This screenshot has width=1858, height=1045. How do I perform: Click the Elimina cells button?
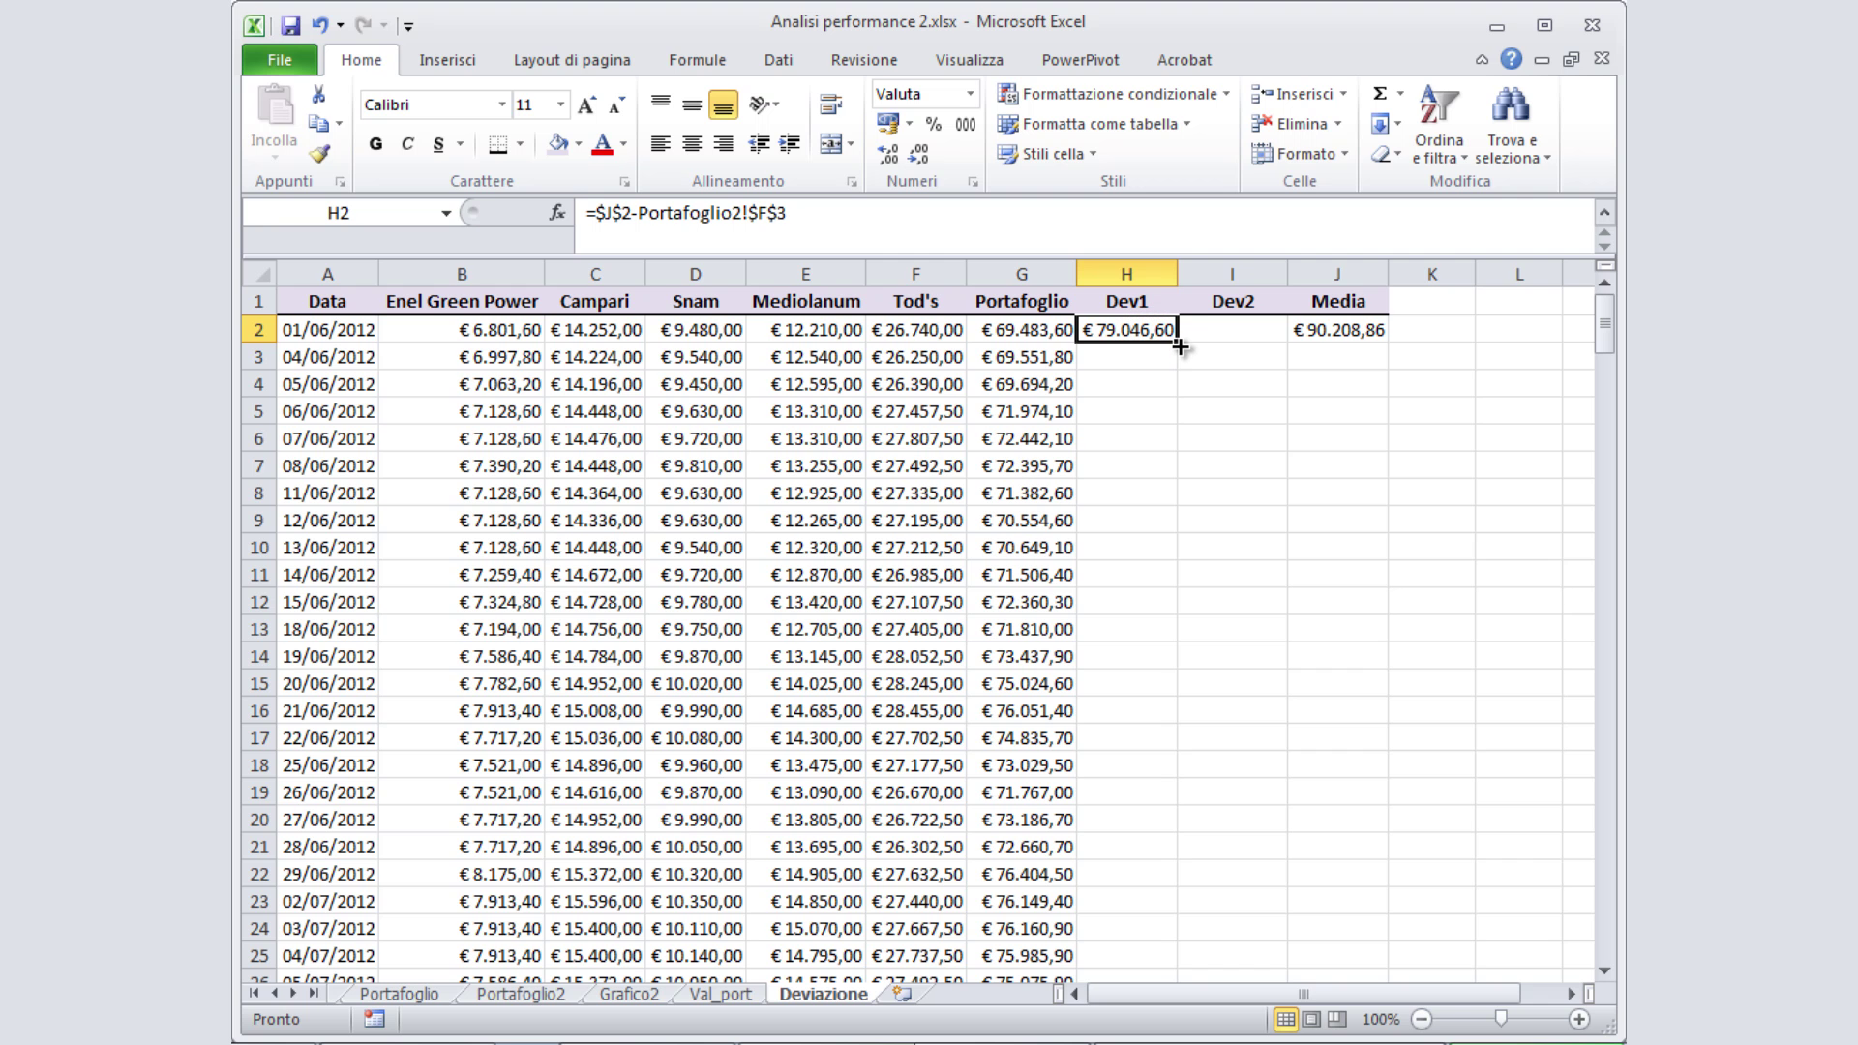(x=1297, y=124)
